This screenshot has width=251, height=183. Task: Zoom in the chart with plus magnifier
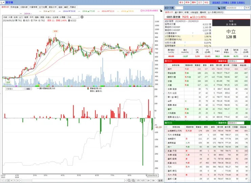tap(133, 181)
